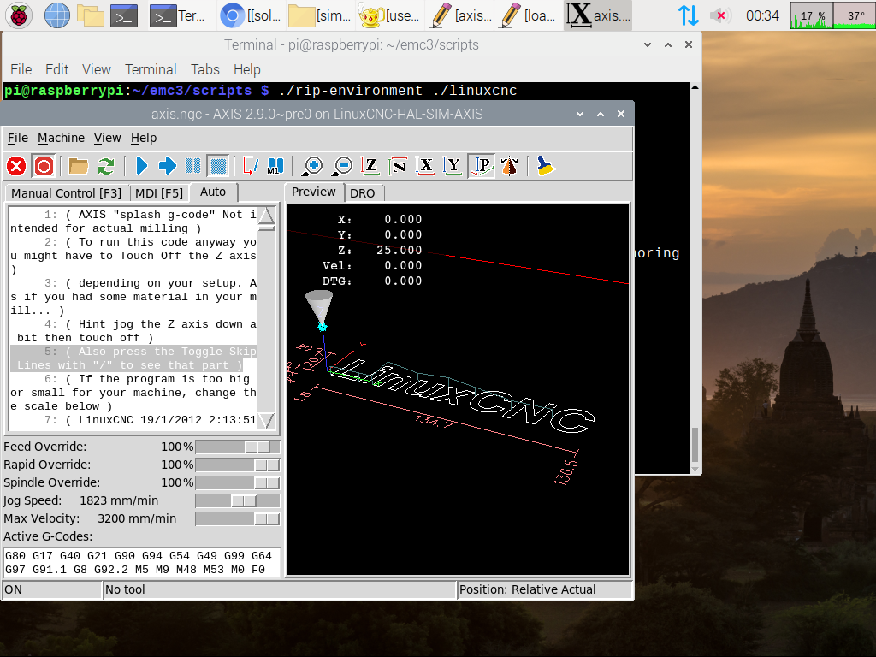Switch to the DRO tab

(x=363, y=193)
